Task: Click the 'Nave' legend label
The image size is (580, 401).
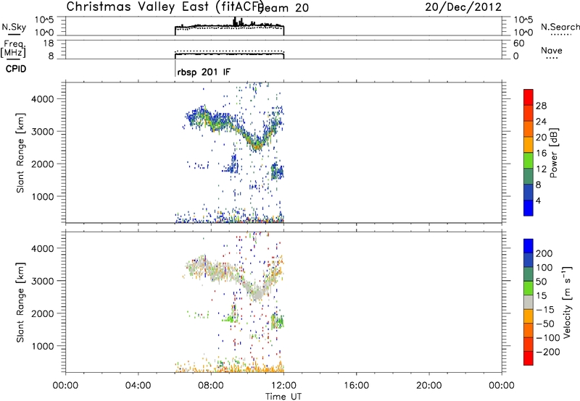Action: 552,50
